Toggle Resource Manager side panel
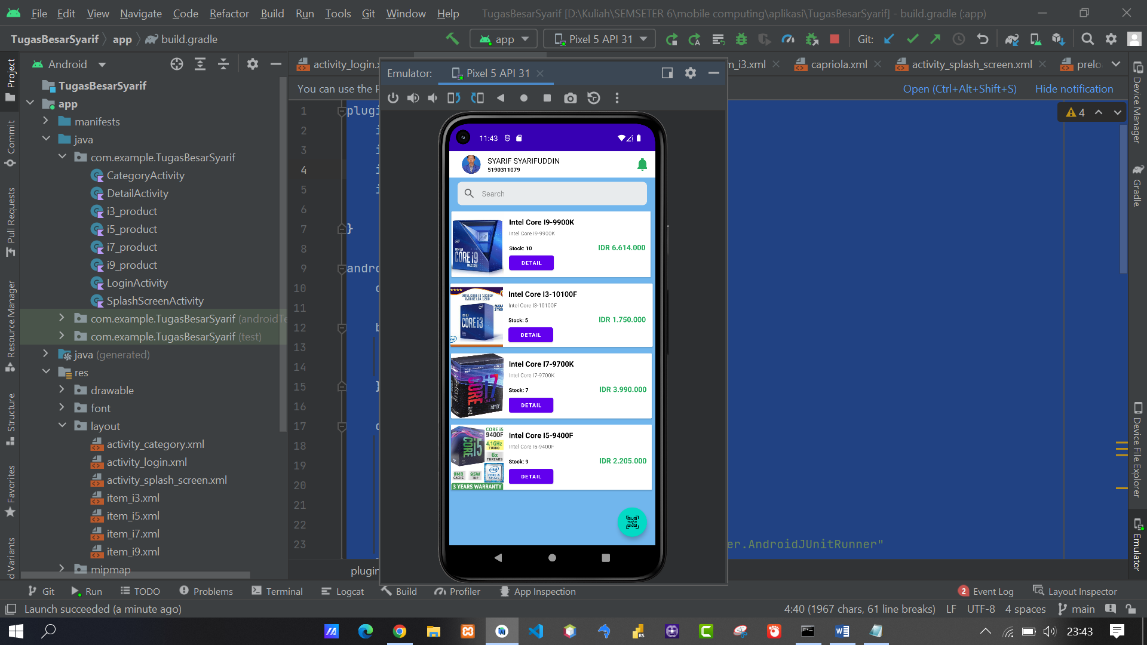The height and width of the screenshot is (645, 1147). point(11,325)
